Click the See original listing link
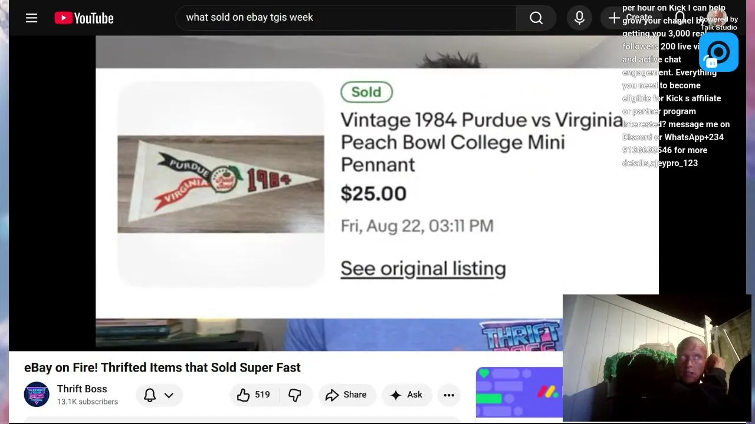The height and width of the screenshot is (424, 755). pos(423,269)
